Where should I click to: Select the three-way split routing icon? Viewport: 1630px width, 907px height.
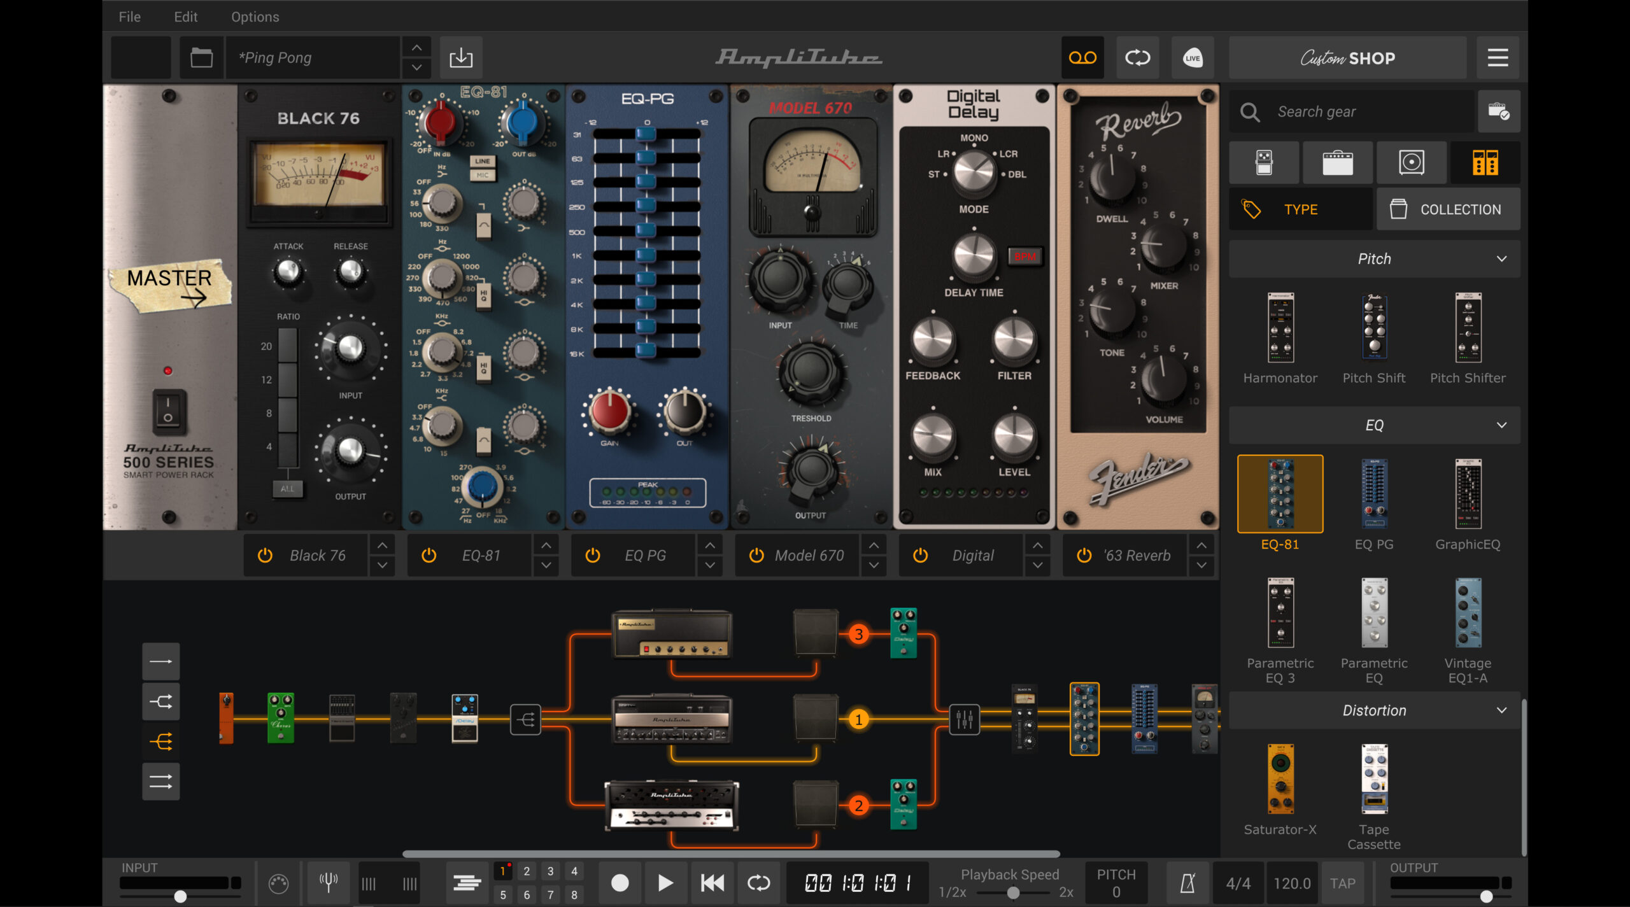tap(161, 742)
